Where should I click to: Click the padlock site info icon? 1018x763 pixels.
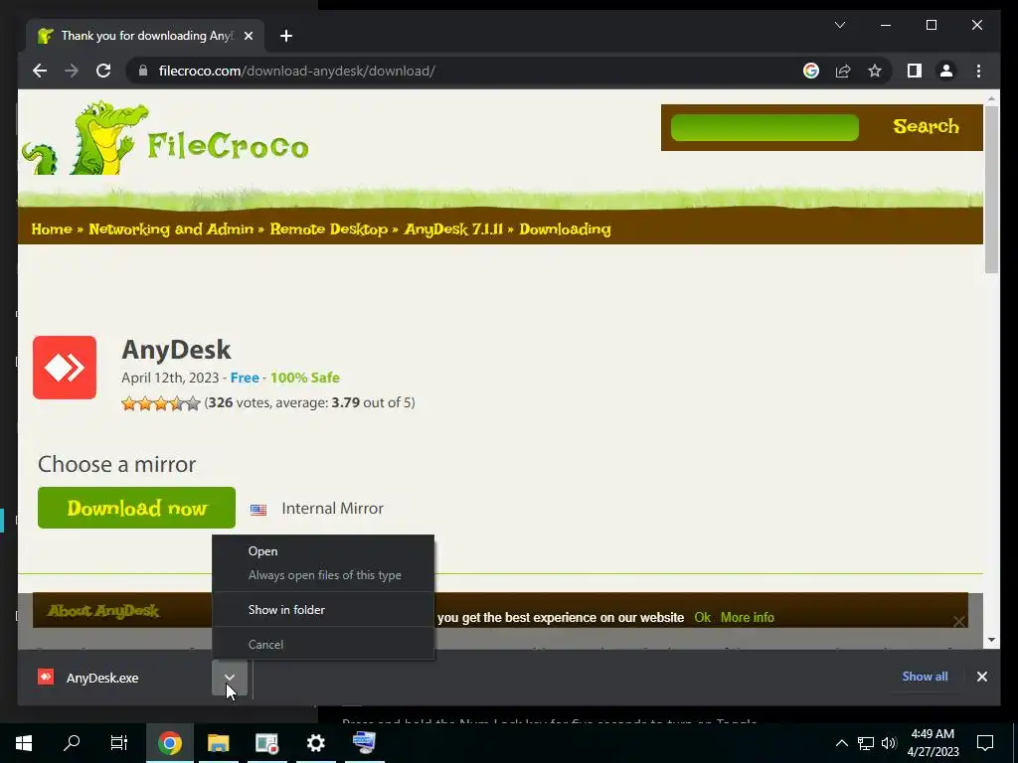[x=143, y=71]
